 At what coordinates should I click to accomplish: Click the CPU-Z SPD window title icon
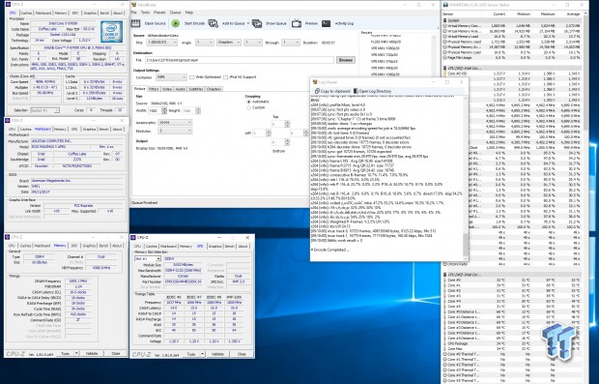click(133, 238)
